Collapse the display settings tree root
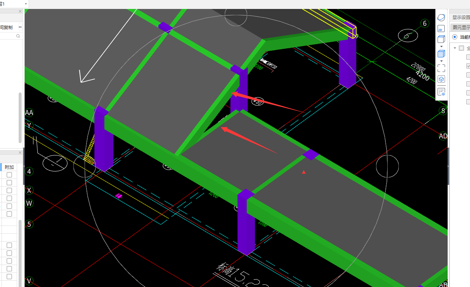470x287 pixels. [455, 48]
